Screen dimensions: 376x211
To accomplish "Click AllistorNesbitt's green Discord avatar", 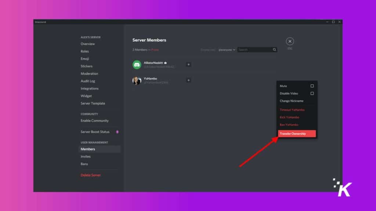I will [x=137, y=64].
